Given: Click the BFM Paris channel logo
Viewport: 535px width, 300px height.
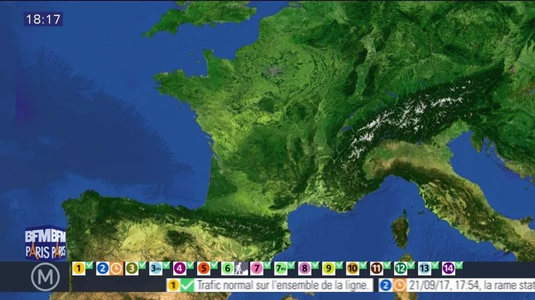Looking at the screenshot, I should coord(45,243).
